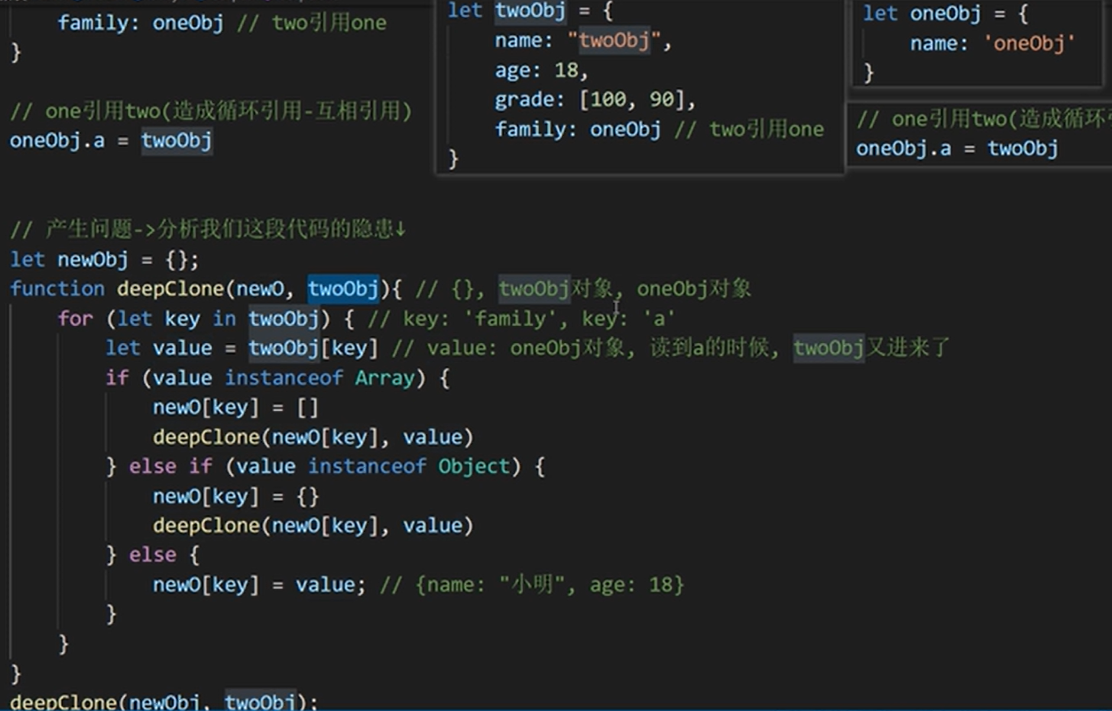Click the highlighted twoObj parameter in deepClone signature
Screen dimensions: 1112x711
(343, 288)
